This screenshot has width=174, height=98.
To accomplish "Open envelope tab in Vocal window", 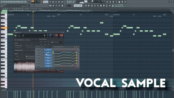I will (19, 36).
